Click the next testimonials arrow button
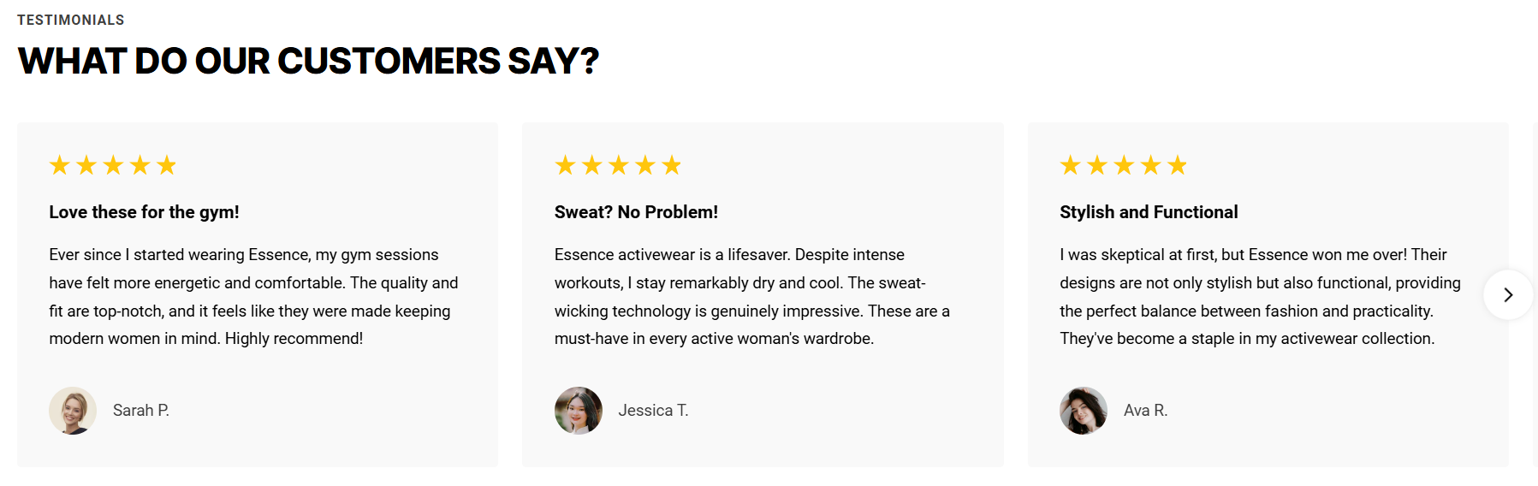Viewport: 1538px width, 486px height. (x=1507, y=295)
